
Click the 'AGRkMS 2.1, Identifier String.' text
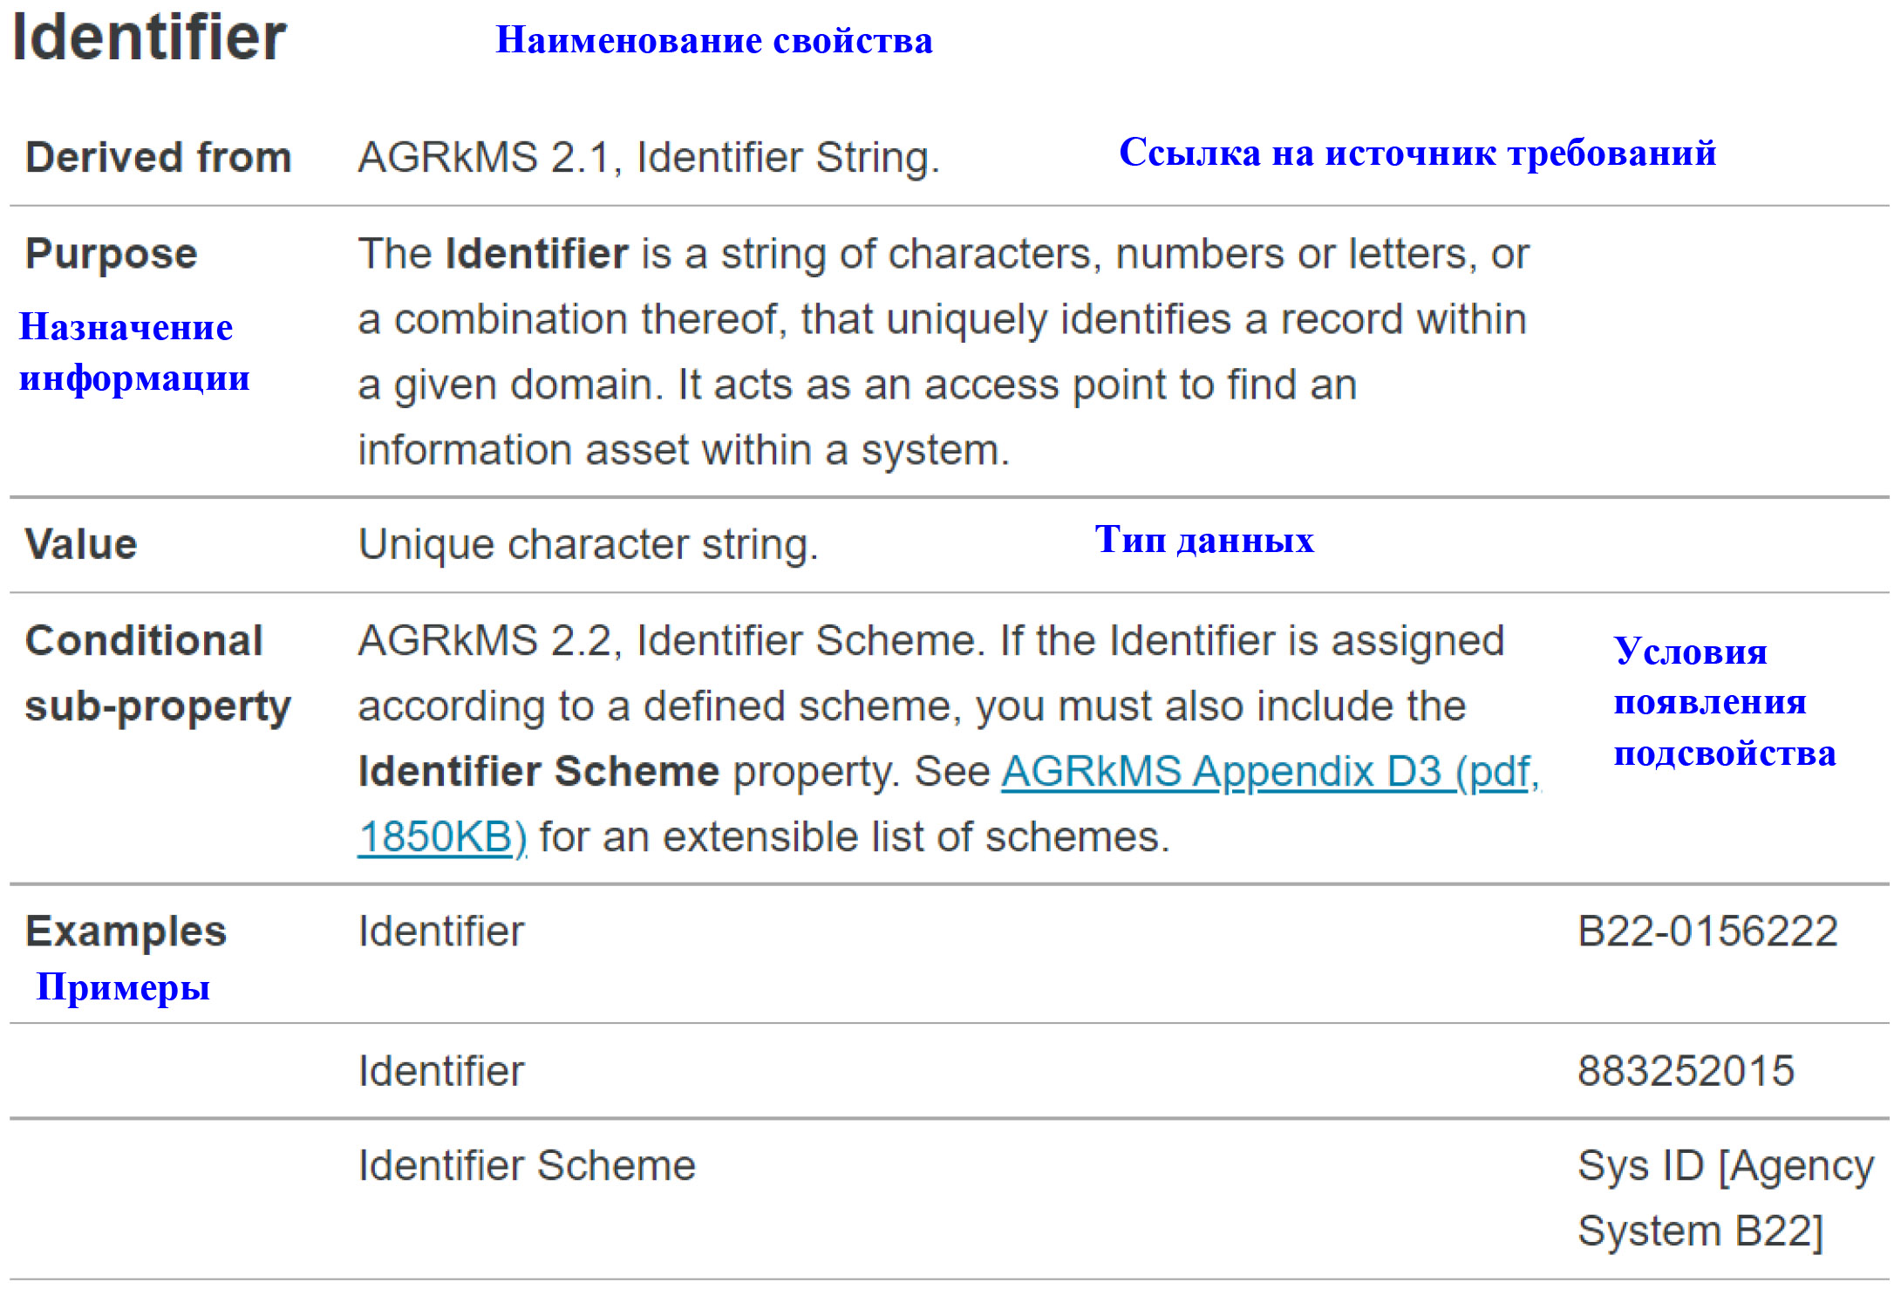(649, 158)
